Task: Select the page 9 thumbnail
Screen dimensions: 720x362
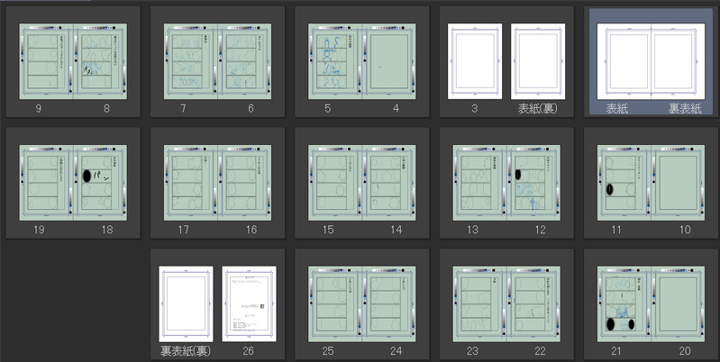Action: click(x=46, y=61)
